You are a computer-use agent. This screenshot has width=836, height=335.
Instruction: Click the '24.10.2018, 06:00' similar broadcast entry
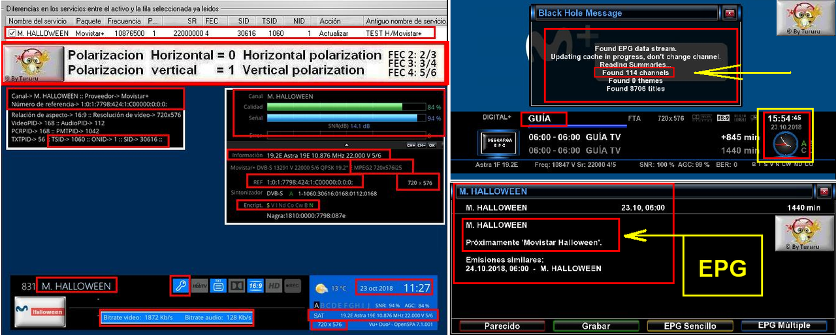(533, 268)
